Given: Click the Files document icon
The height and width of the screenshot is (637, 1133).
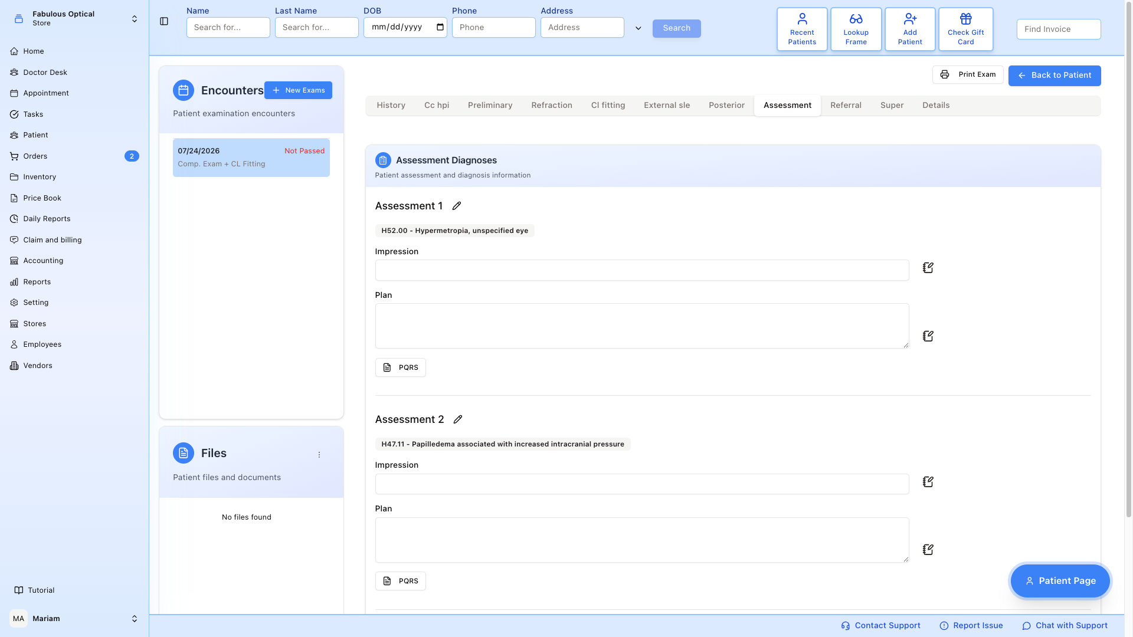Looking at the screenshot, I should (184, 453).
